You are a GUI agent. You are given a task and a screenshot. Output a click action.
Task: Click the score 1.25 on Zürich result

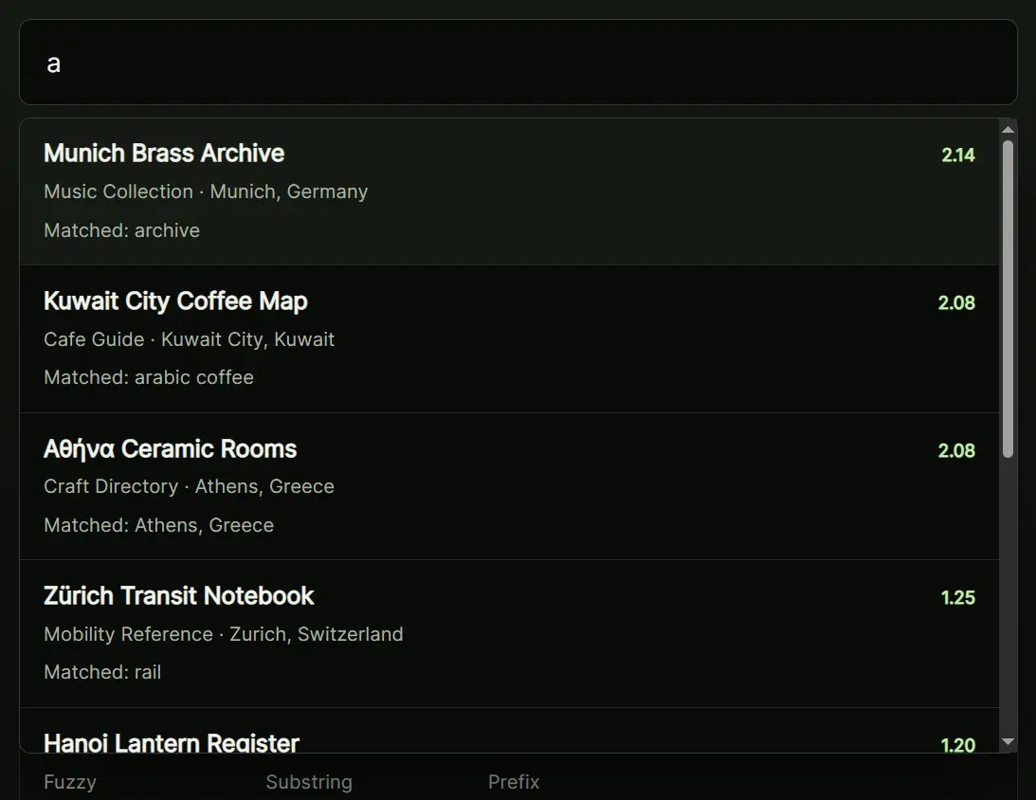[958, 598]
